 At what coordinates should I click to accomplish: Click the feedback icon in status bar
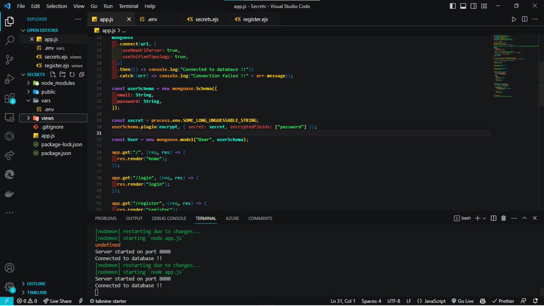(524, 301)
